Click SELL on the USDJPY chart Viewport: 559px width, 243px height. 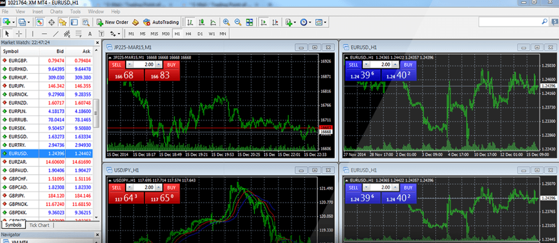117,188
